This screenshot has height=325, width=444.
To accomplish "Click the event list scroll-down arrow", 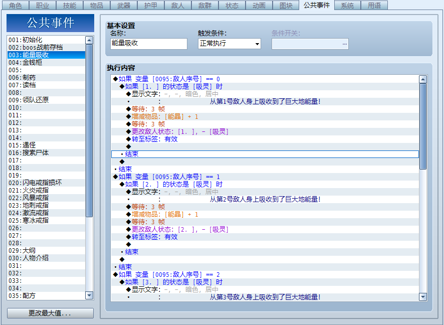I will pos(89,295).
